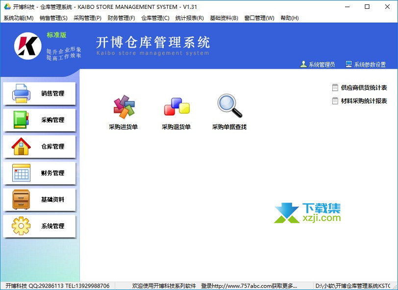Maximize the Kaibo store management window
Image resolution: width=398 pixels, height=290 pixels.
pos(367,7)
